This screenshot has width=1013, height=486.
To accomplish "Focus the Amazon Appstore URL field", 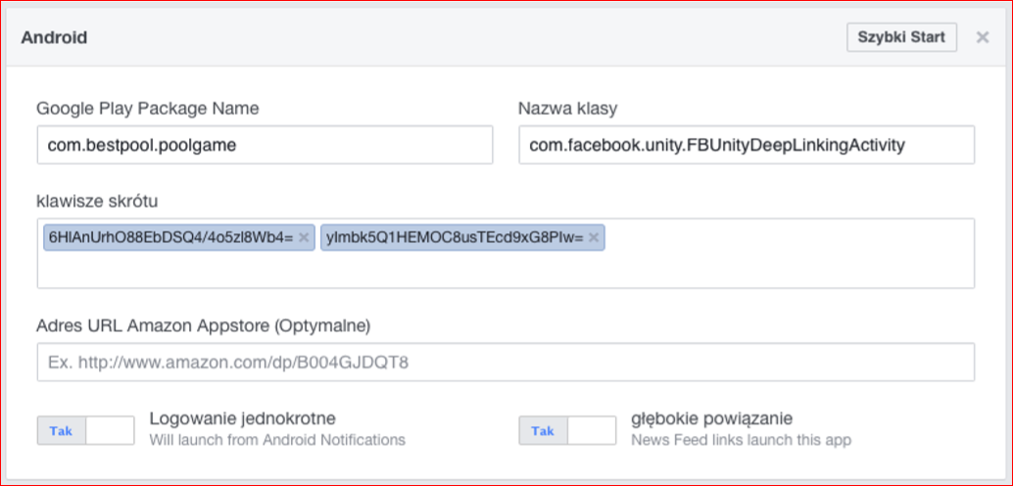I will (506, 363).
